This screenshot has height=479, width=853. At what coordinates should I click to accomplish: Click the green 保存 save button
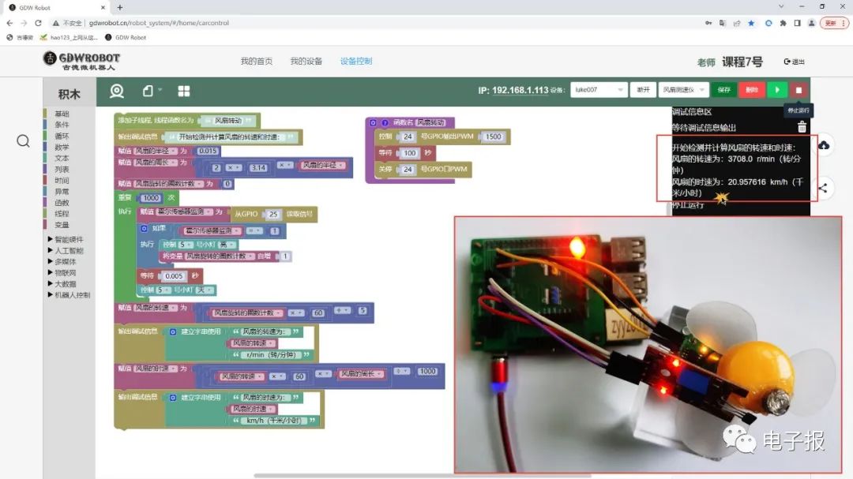coord(723,90)
